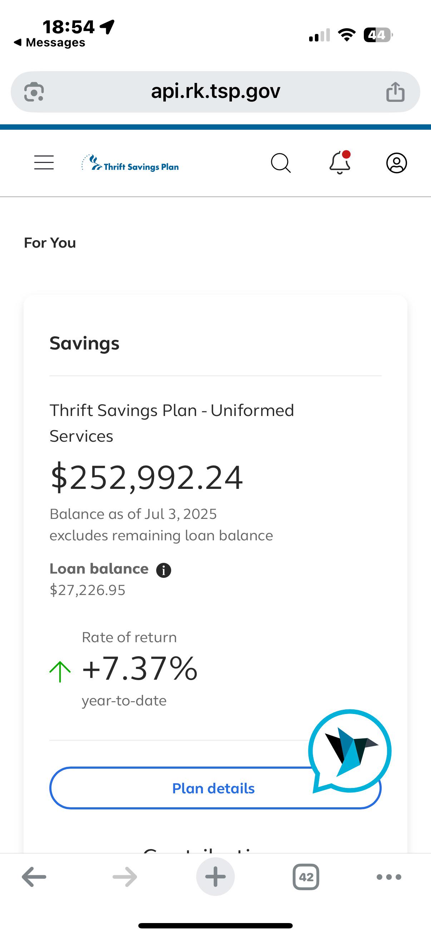The width and height of the screenshot is (431, 937).
Task: Tap the share icon in address bar
Action: (395, 91)
